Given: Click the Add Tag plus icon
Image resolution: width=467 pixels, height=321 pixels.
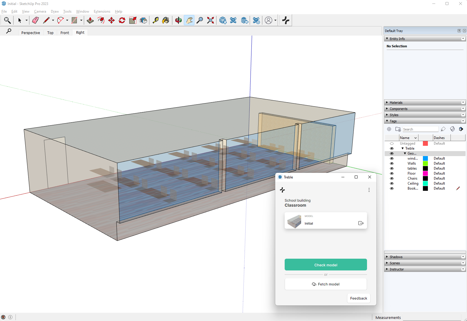Looking at the screenshot, I should point(389,129).
